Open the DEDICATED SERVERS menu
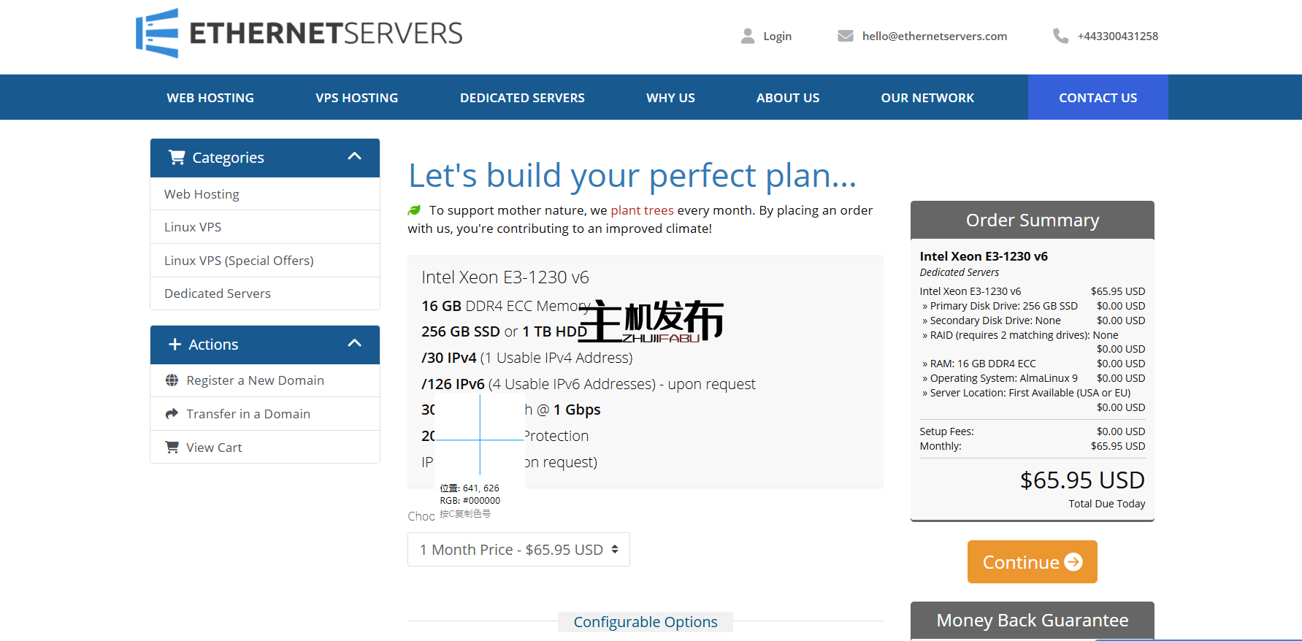1302x641 pixels. click(x=522, y=98)
